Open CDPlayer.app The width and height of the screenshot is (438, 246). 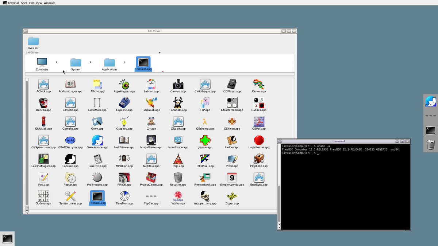point(231,85)
